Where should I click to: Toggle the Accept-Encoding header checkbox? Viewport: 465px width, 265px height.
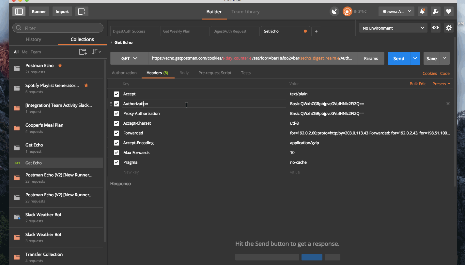tap(116, 143)
